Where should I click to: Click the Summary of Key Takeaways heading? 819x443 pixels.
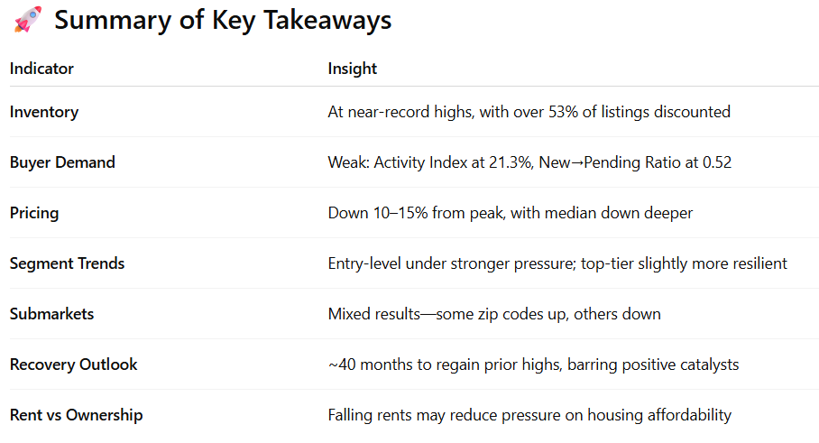coord(223,20)
